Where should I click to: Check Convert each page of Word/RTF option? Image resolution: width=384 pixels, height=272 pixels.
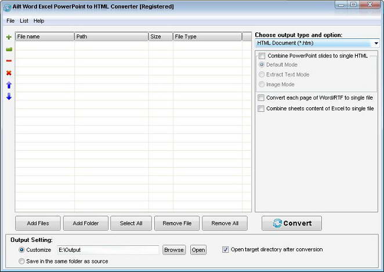click(x=261, y=98)
